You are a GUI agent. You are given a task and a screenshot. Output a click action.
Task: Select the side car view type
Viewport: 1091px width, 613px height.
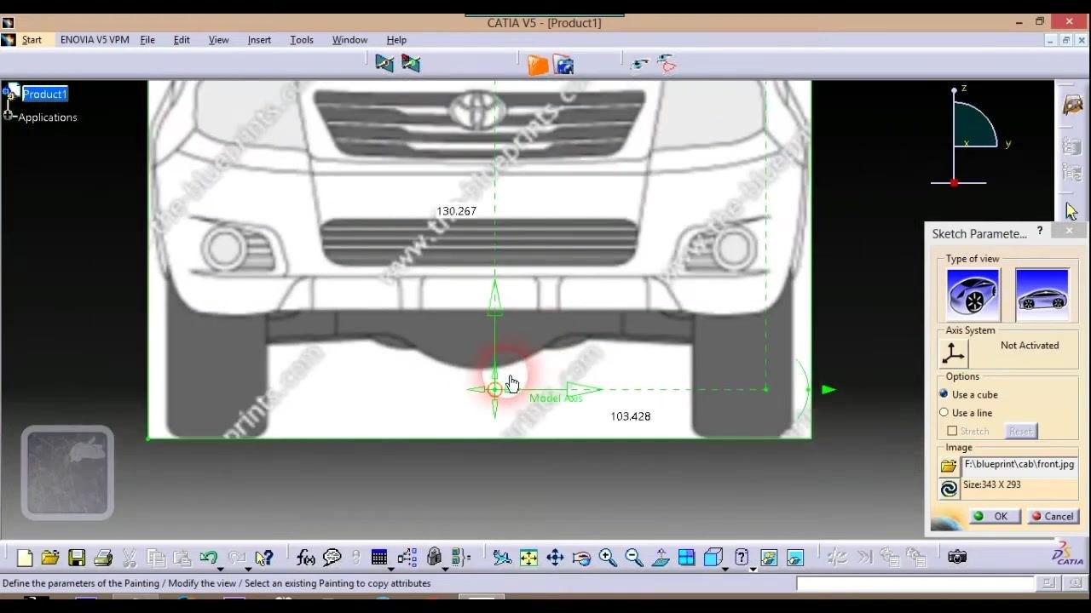tap(1042, 295)
